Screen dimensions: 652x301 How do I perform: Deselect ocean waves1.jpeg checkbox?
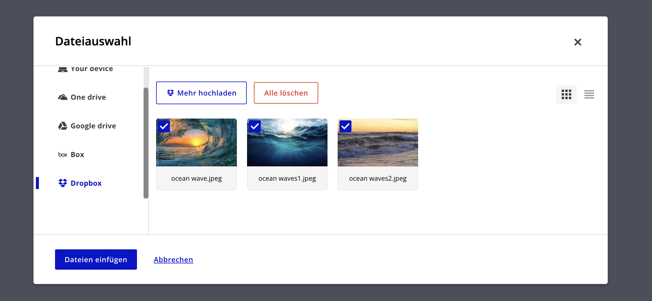(x=255, y=126)
